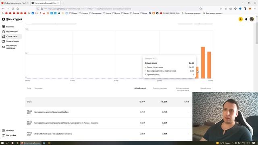The height and width of the screenshot is (145, 258).
Task: Click the Публикации bag icon
Action: point(4,31)
